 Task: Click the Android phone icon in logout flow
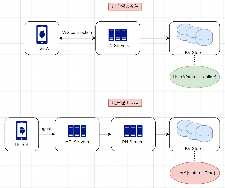coord(22,130)
